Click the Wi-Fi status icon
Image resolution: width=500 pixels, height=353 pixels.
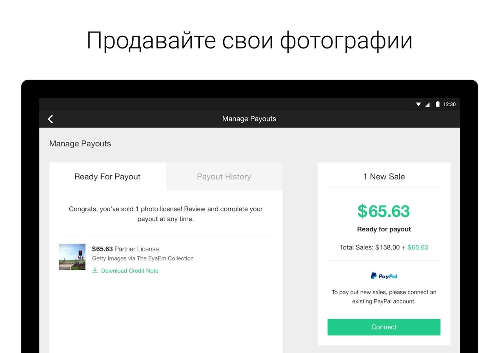click(418, 104)
